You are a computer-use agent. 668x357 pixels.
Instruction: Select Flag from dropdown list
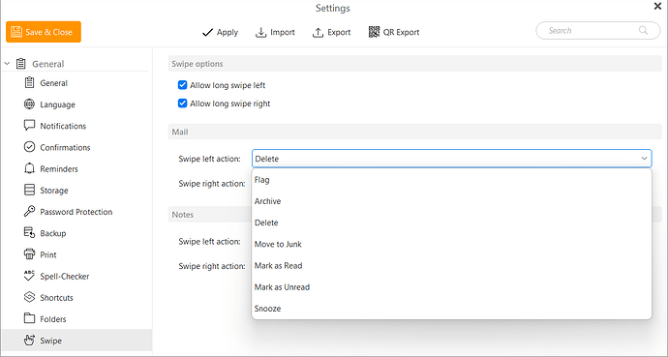tap(451, 180)
